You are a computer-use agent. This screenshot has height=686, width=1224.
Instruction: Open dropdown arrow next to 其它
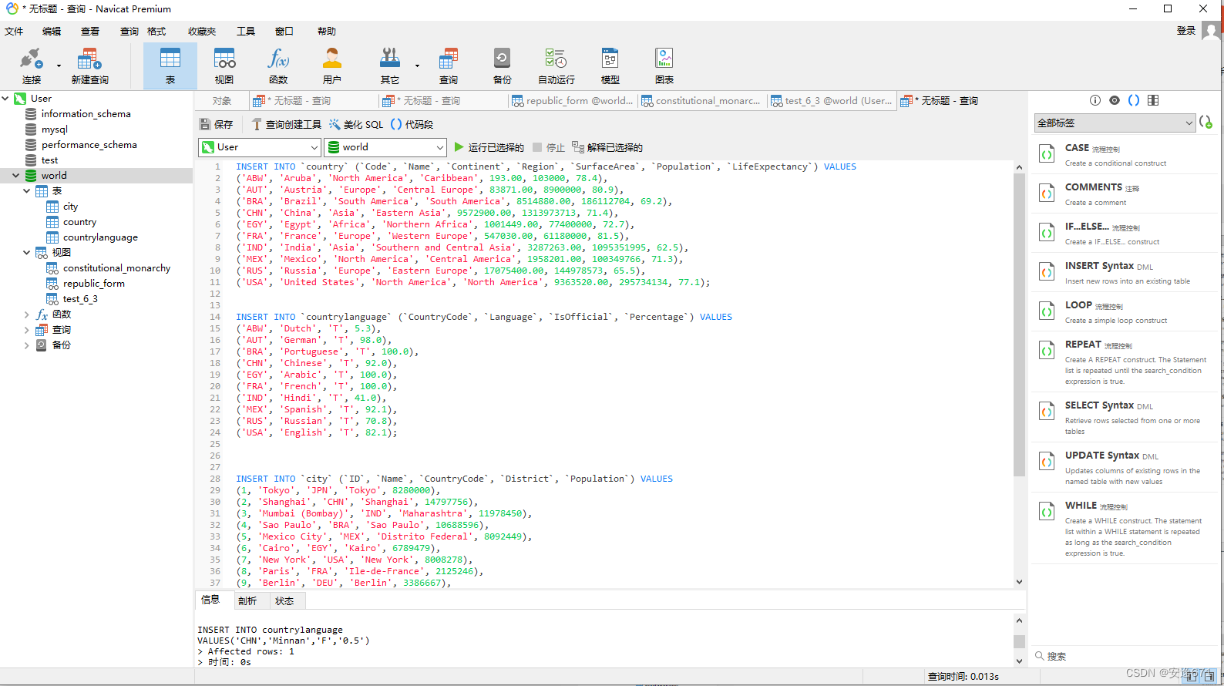click(417, 66)
